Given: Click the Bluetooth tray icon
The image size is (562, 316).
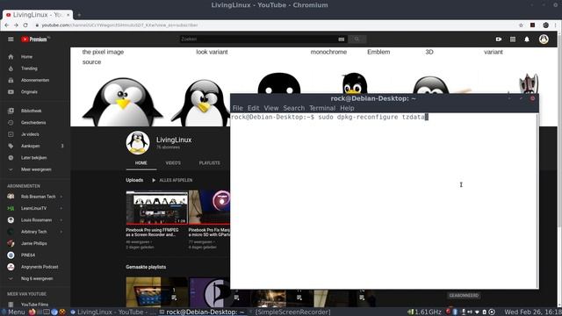Looking at the screenshot, I should click(455, 312).
